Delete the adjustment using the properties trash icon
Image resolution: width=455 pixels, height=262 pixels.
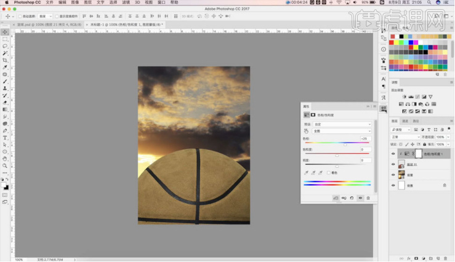coord(368,198)
